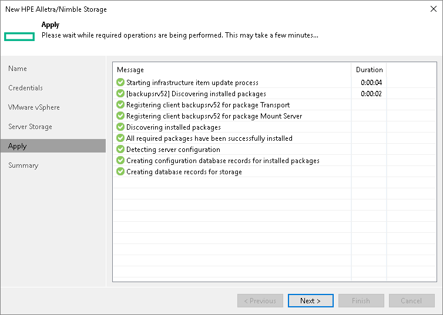Select the Apply step in sidebar
Viewport: 443px width, 315px height.
(53, 146)
